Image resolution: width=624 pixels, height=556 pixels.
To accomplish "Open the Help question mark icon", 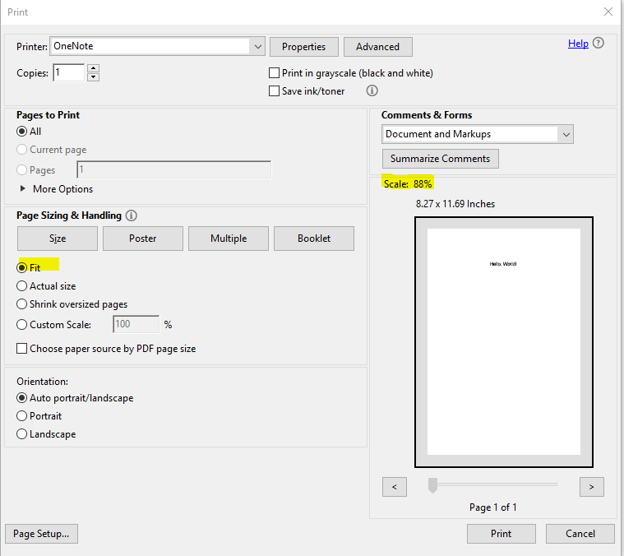I will coord(599,43).
